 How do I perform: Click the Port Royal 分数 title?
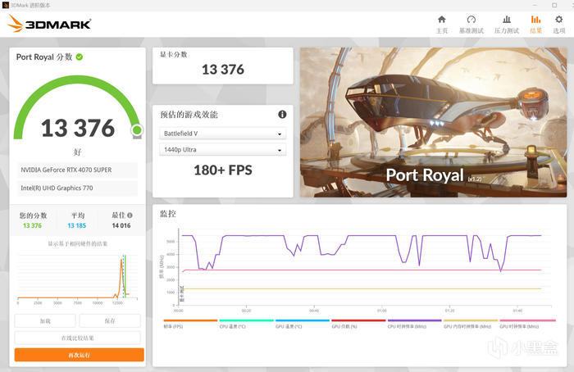tap(44, 57)
